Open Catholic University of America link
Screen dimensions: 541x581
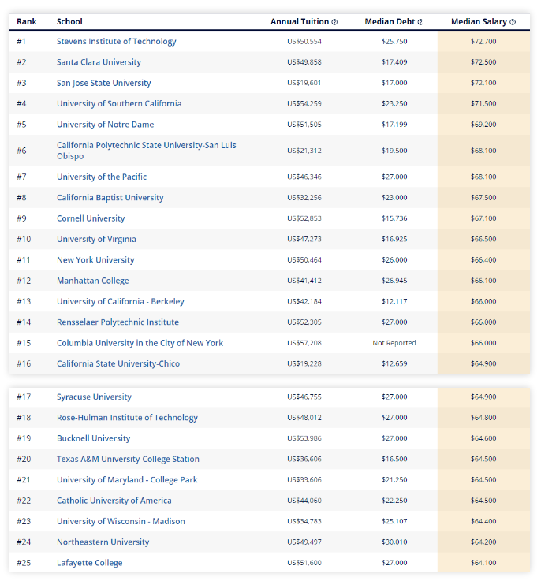pos(114,501)
